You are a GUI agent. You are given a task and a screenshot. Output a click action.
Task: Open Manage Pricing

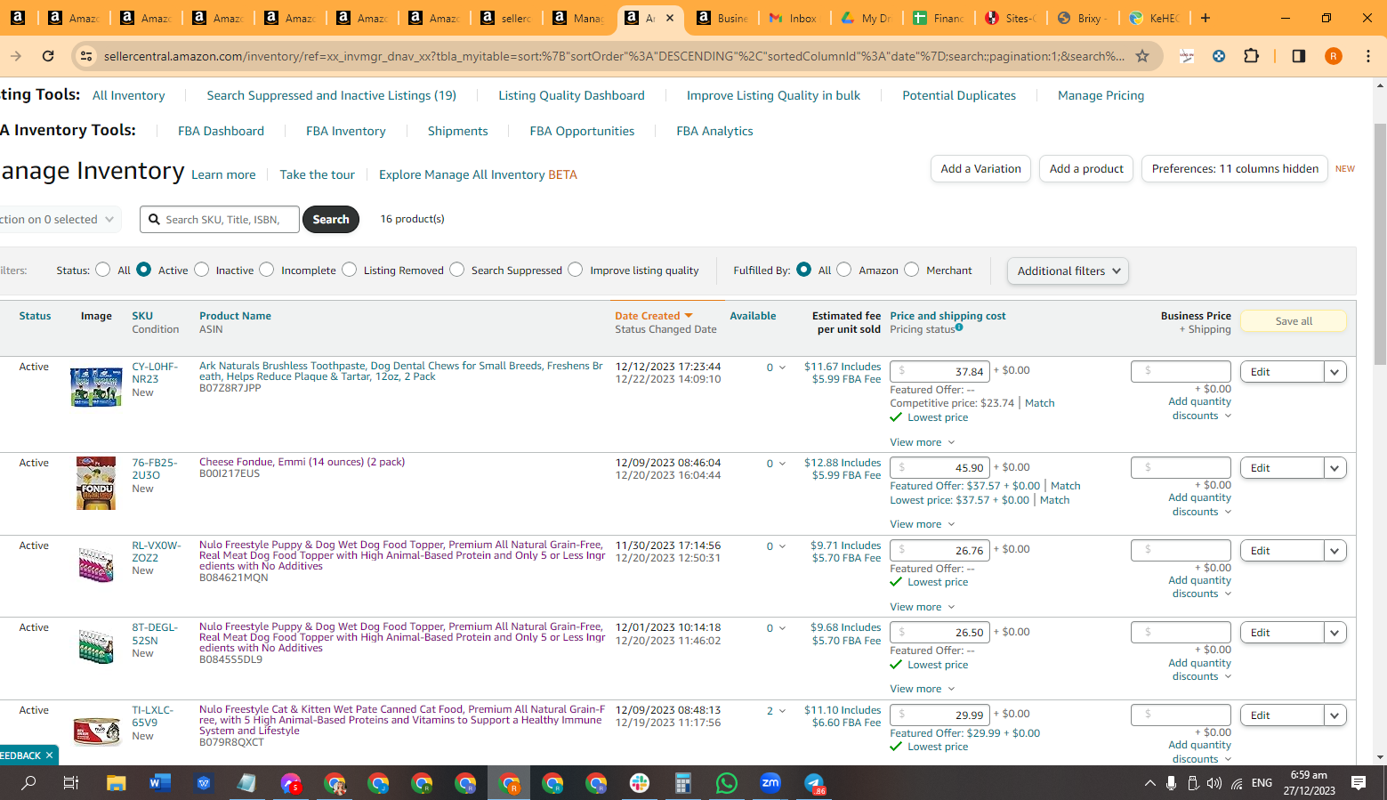pyautogui.click(x=1101, y=95)
